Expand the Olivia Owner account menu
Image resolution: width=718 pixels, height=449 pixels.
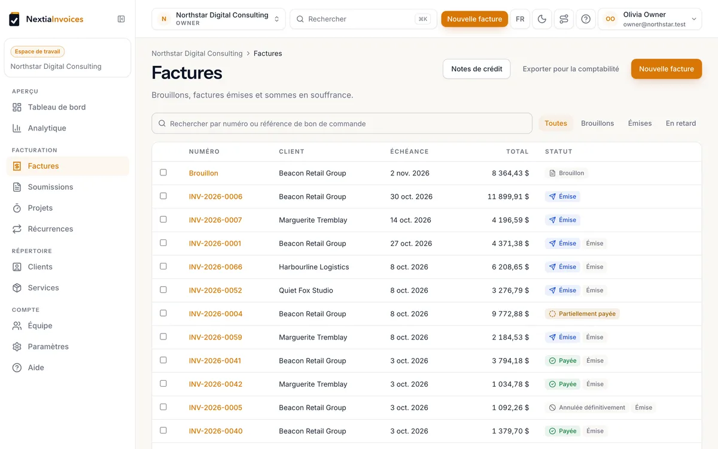(650, 19)
